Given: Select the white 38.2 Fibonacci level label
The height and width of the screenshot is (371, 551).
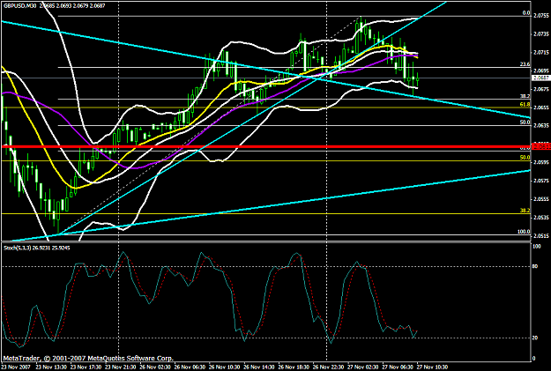Looking at the screenshot, I should pos(525,96).
